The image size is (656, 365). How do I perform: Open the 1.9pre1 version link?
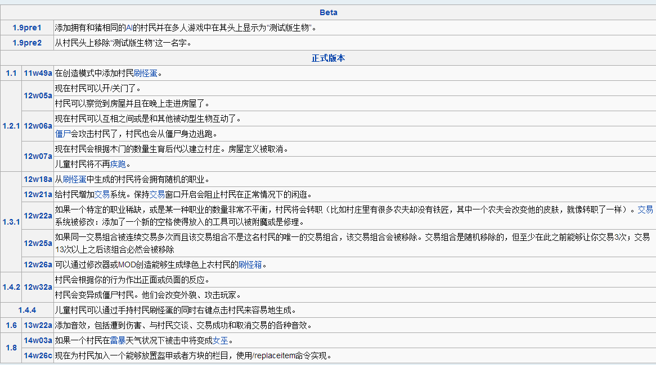click(27, 28)
